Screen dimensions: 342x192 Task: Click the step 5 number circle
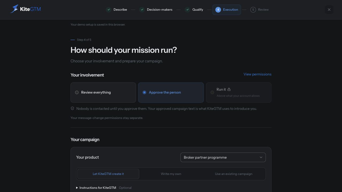coord(253,10)
